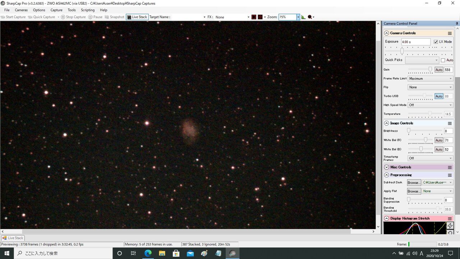Click the histogram stretch lightning bolt icon
Viewport: 460px width, 259px height.
pyautogui.click(x=450, y=226)
